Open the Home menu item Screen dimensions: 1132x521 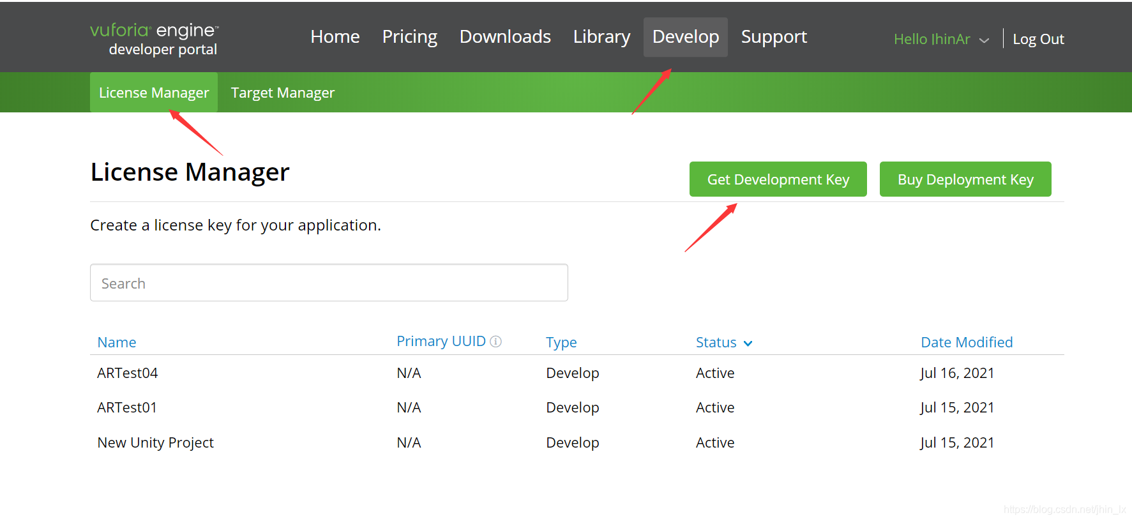click(x=335, y=37)
